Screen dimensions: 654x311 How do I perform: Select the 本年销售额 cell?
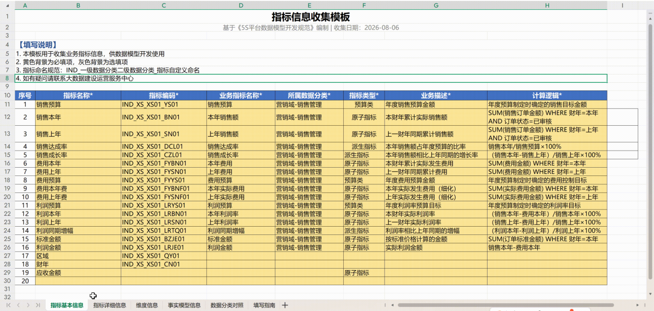point(241,117)
